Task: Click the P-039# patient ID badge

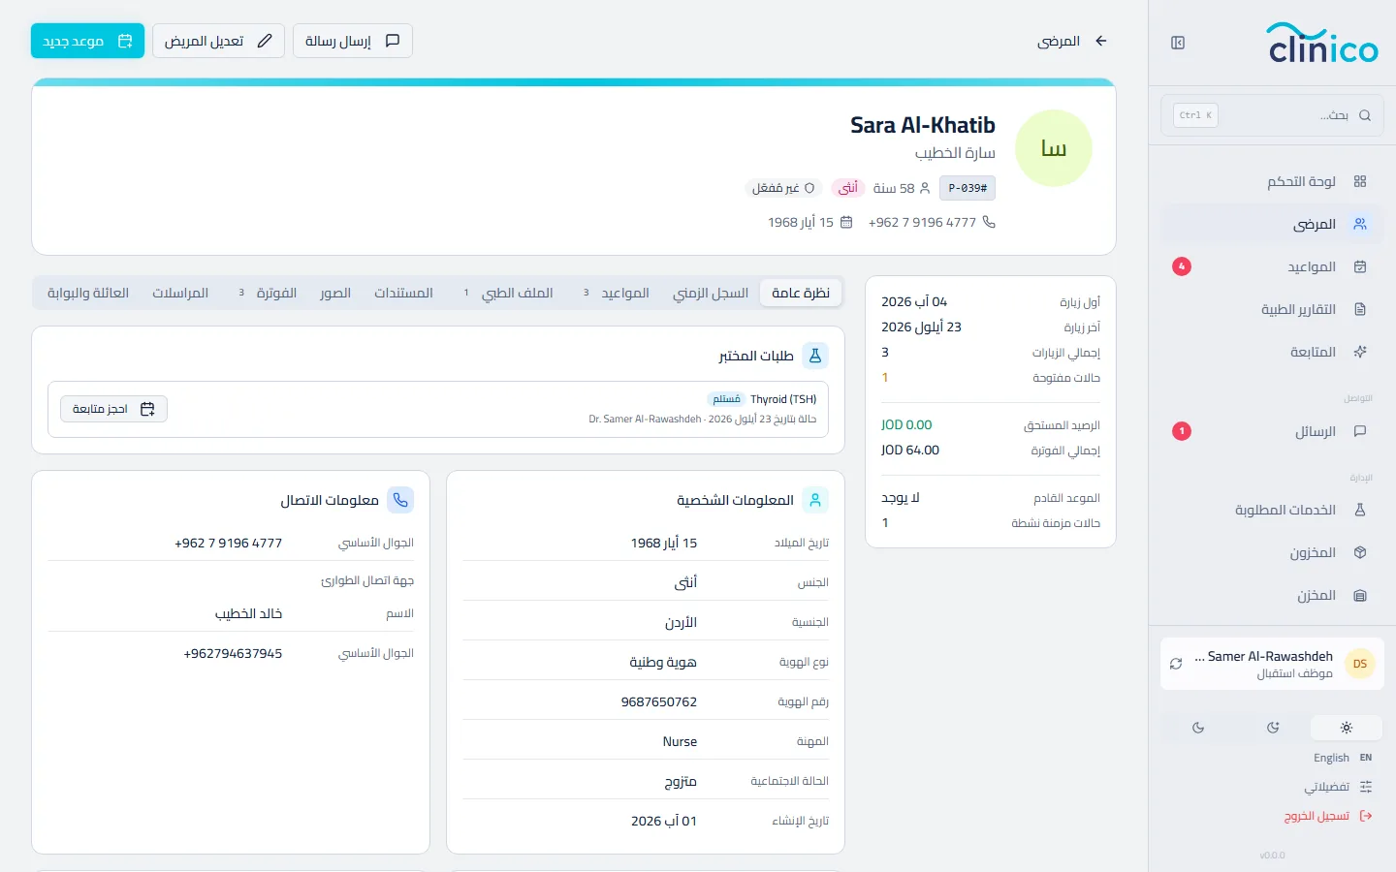Action: [x=968, y=188]
